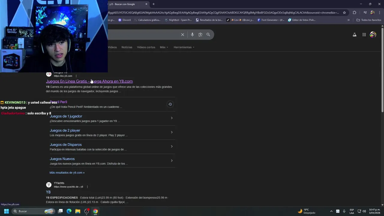Open options dots beside yyachts.de URL

click(x=87, y=187)
